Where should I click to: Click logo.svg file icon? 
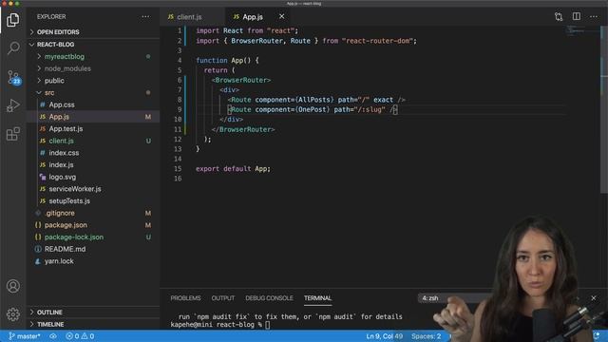(x=43, y=177)
